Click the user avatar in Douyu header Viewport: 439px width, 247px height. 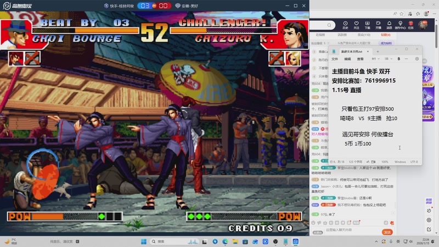[x=423, y=25]
